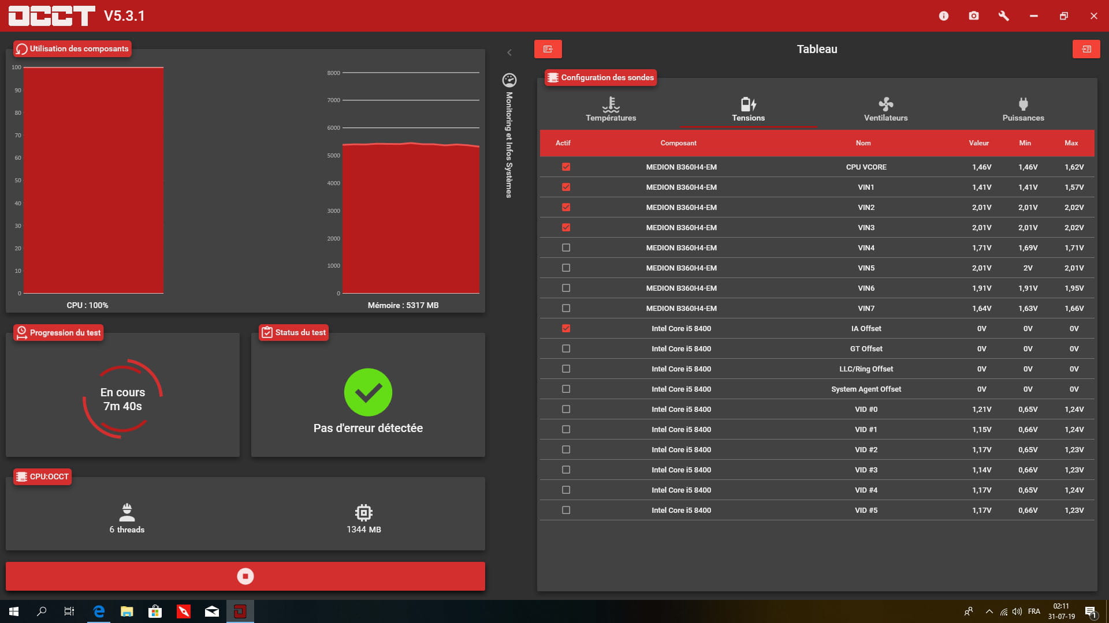Click the taskbar clock showing 02:11
Image resolution: width=1109 pixels, height=623 pixels.
(x=1061, y=611)
